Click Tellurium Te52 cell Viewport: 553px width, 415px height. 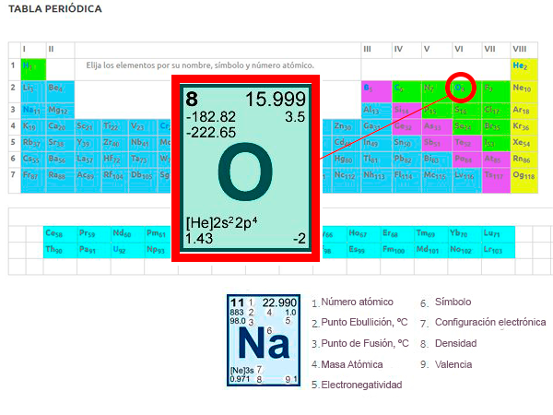tap(466, 144)
